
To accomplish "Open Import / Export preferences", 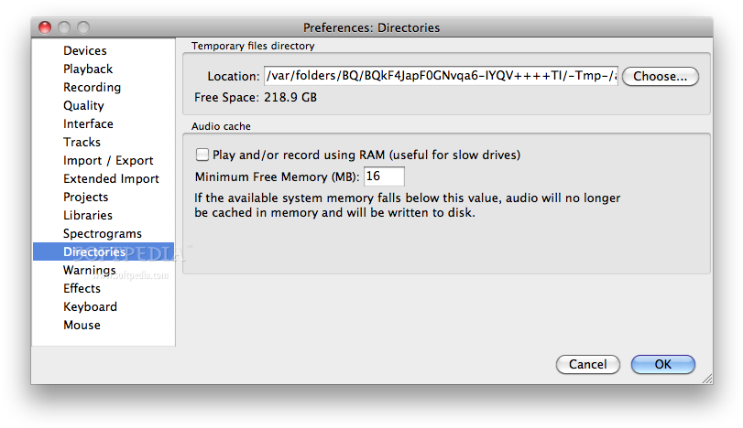I will pyautogui.click(x=108, y=161).
